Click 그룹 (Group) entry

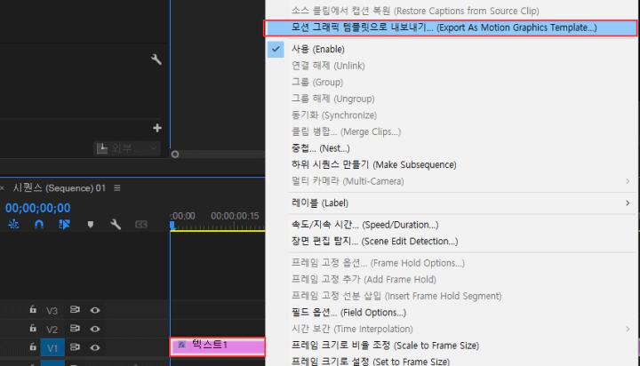tap(317, 82)
